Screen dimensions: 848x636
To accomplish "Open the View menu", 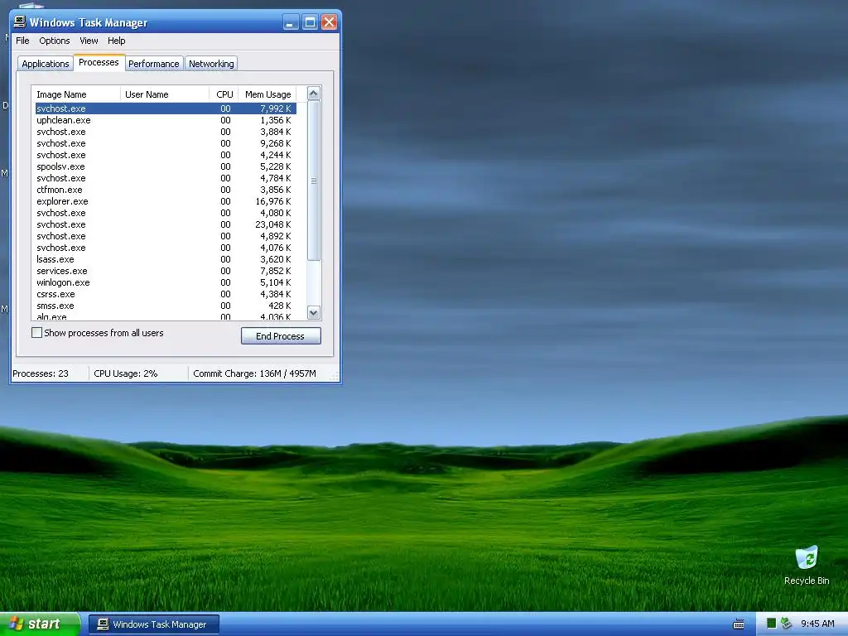I will pyautogui.click(x=89, y=41).
